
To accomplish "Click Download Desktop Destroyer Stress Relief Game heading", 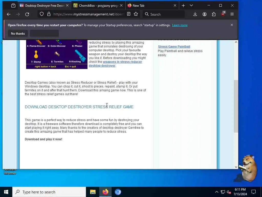I will coord(79,107).
